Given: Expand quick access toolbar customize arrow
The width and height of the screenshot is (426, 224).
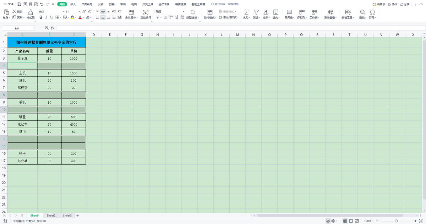Looking at the screenshot, I should 53,4.
